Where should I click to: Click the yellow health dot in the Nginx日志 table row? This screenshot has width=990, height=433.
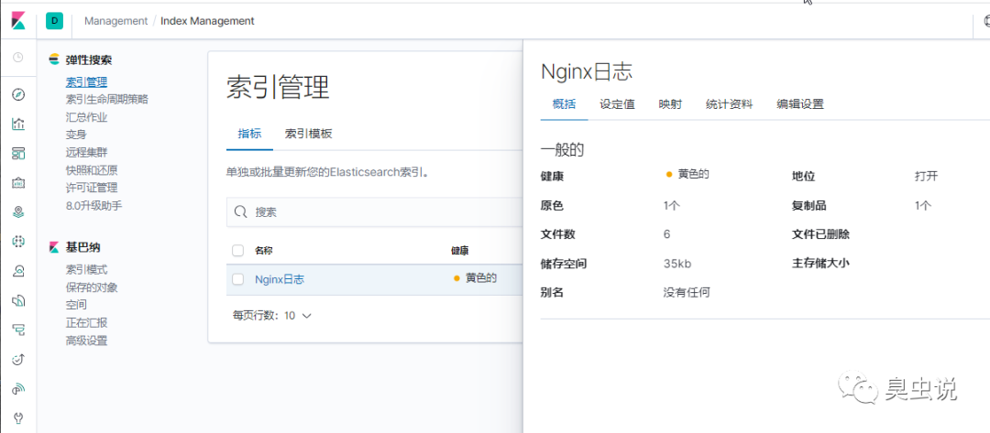[456, 278]
